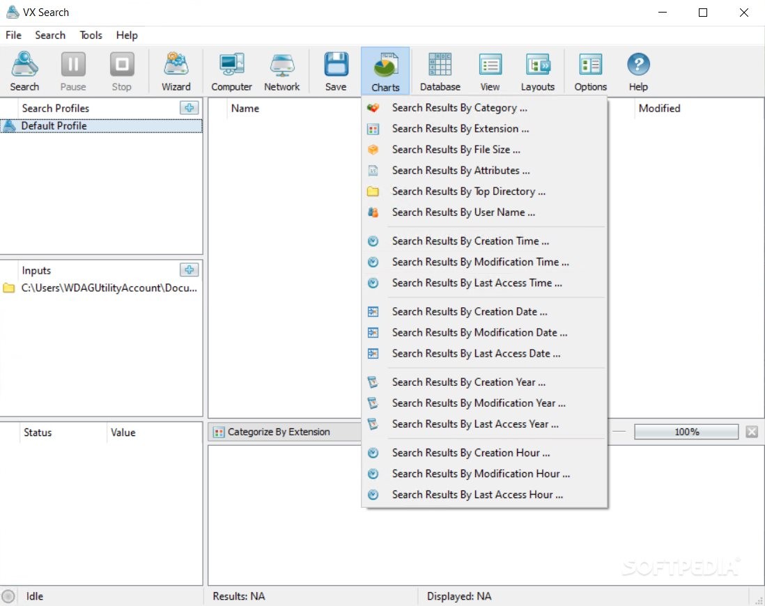Viewport: 765px width, 606px height.
Task: Choose Search Results By Creation Year chart
Action: point(484,382)
